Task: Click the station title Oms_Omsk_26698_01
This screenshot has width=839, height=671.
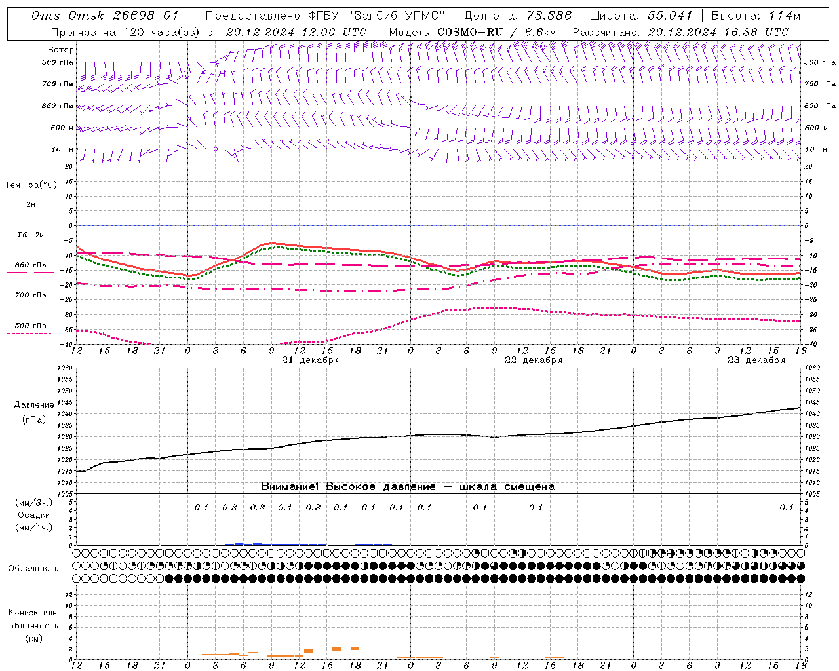Action: pos(105,16)
